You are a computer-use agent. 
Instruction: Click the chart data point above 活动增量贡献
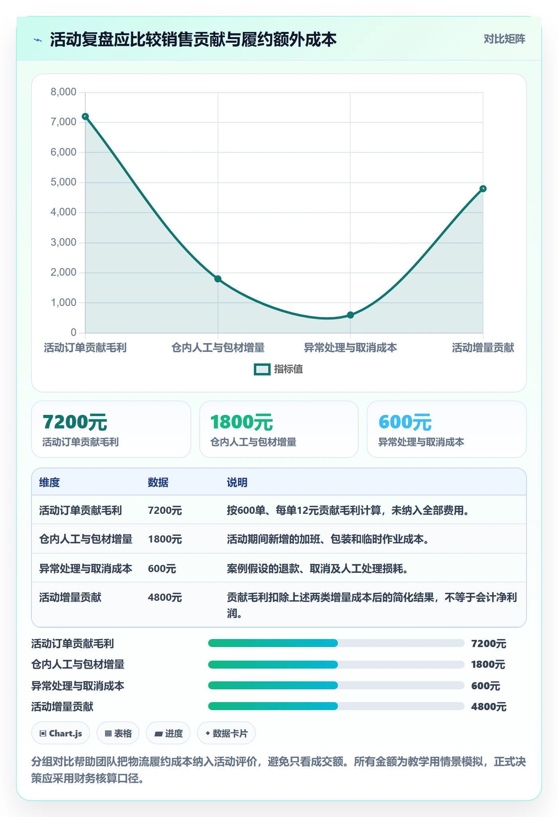483,189
